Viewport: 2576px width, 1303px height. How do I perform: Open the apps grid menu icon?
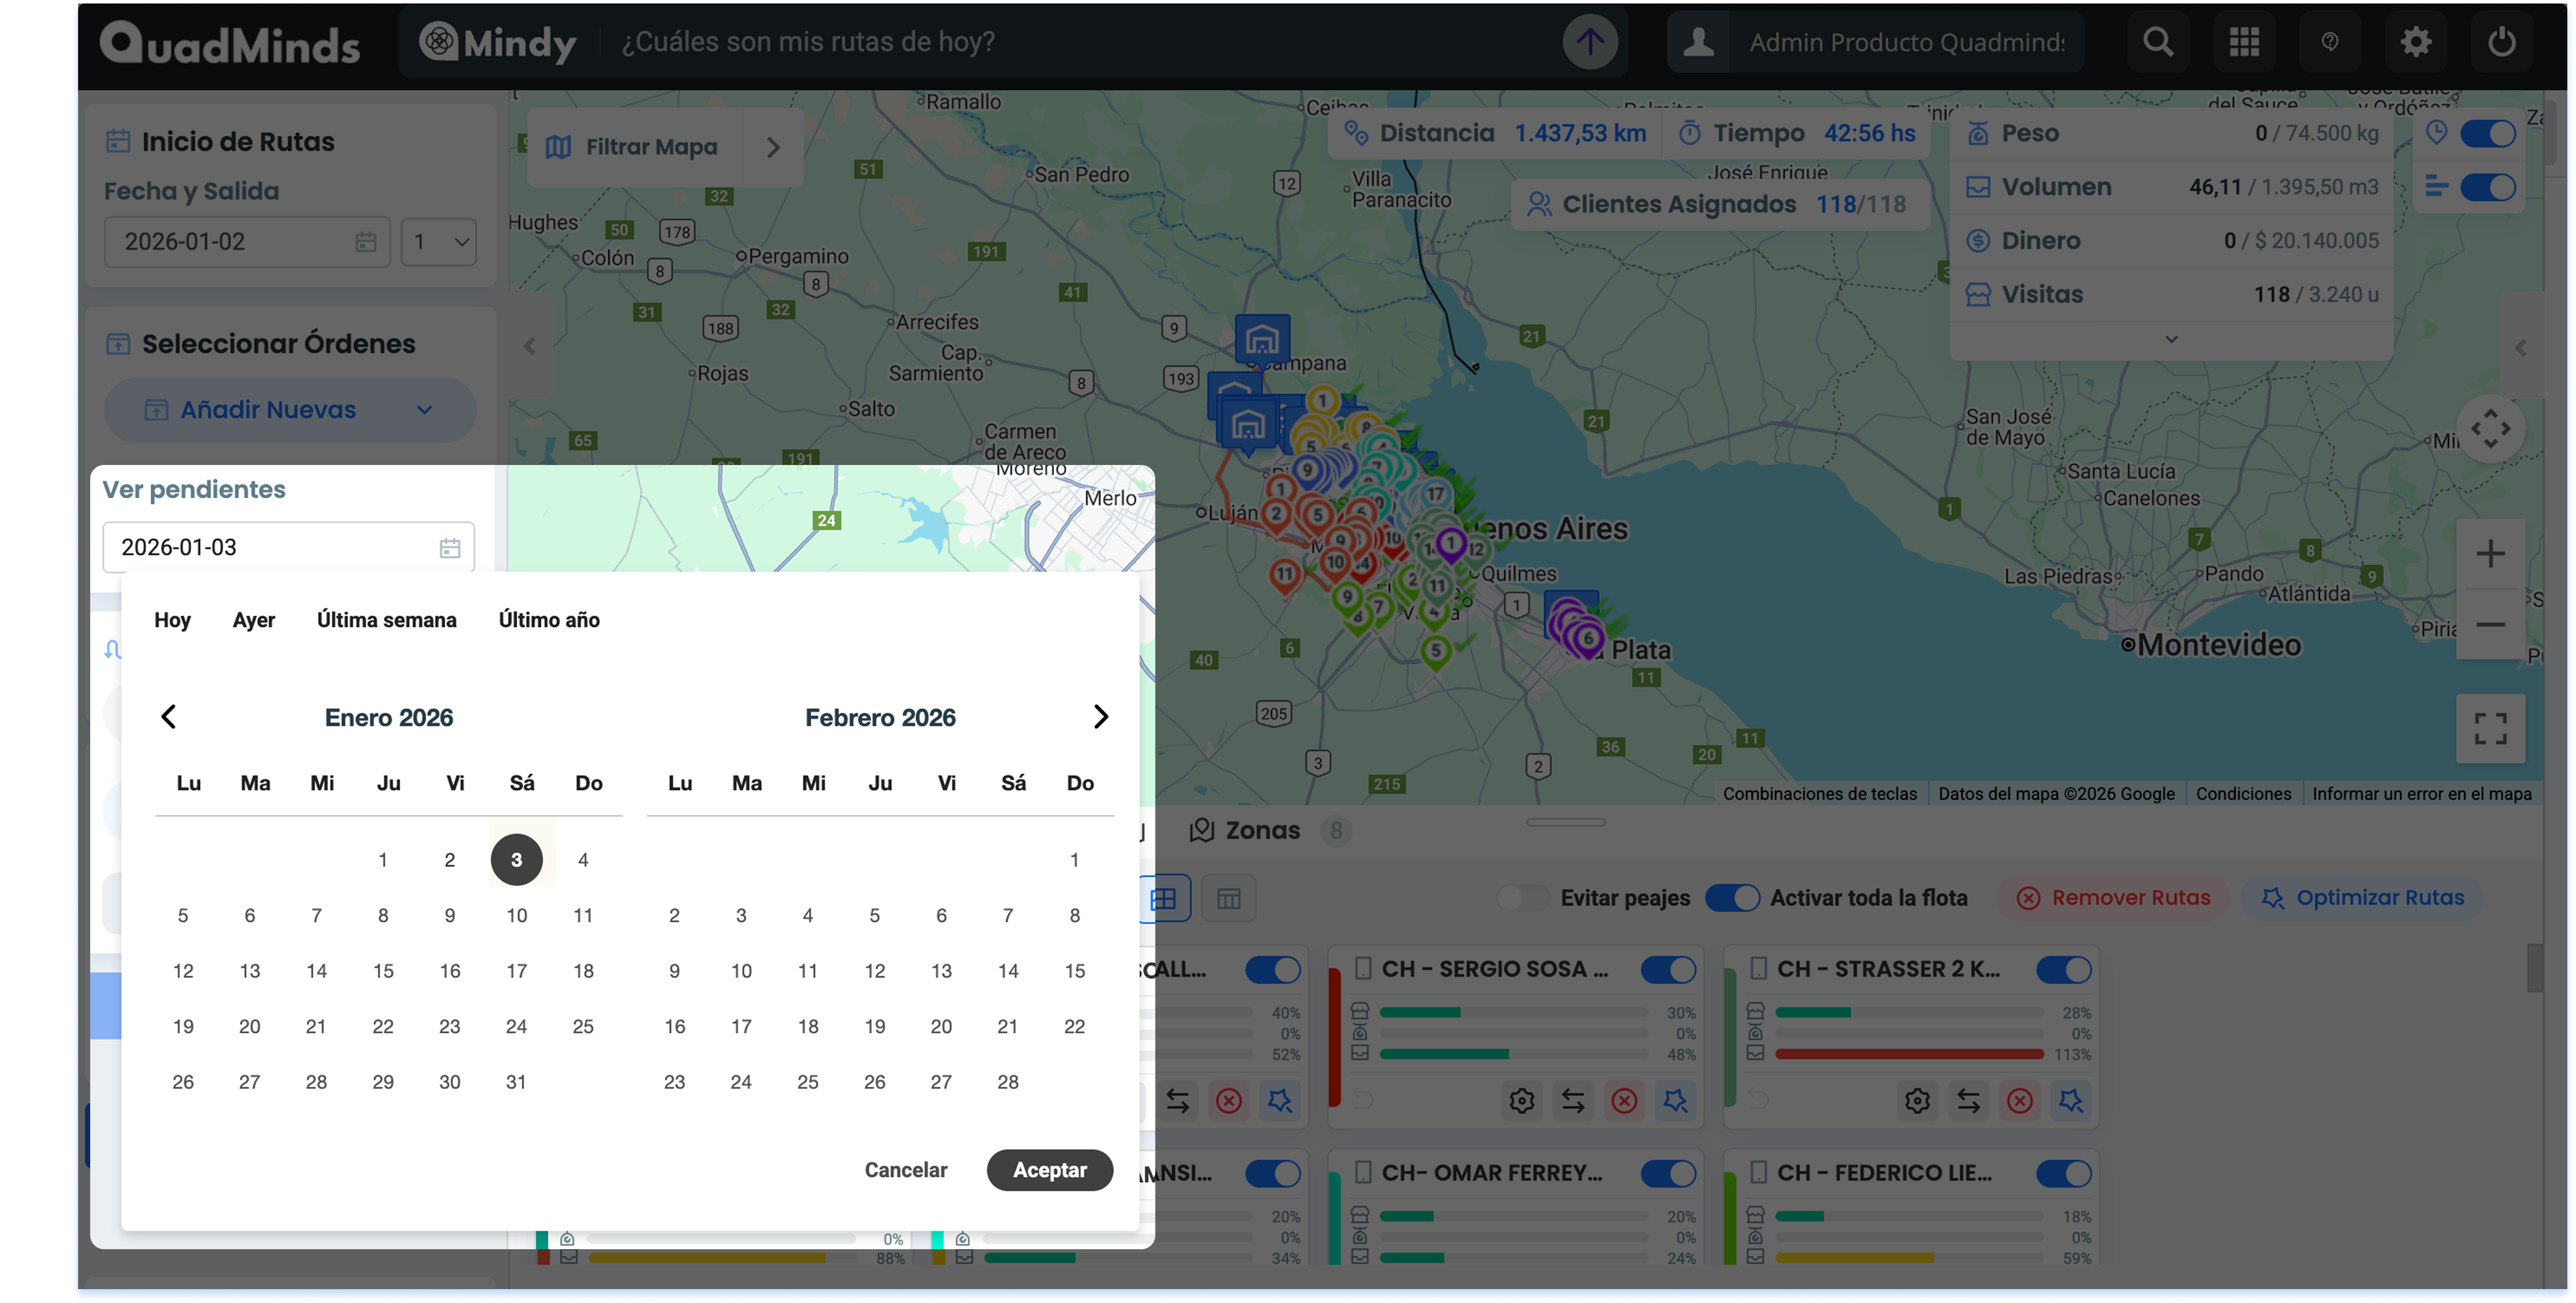point(2244,42)
